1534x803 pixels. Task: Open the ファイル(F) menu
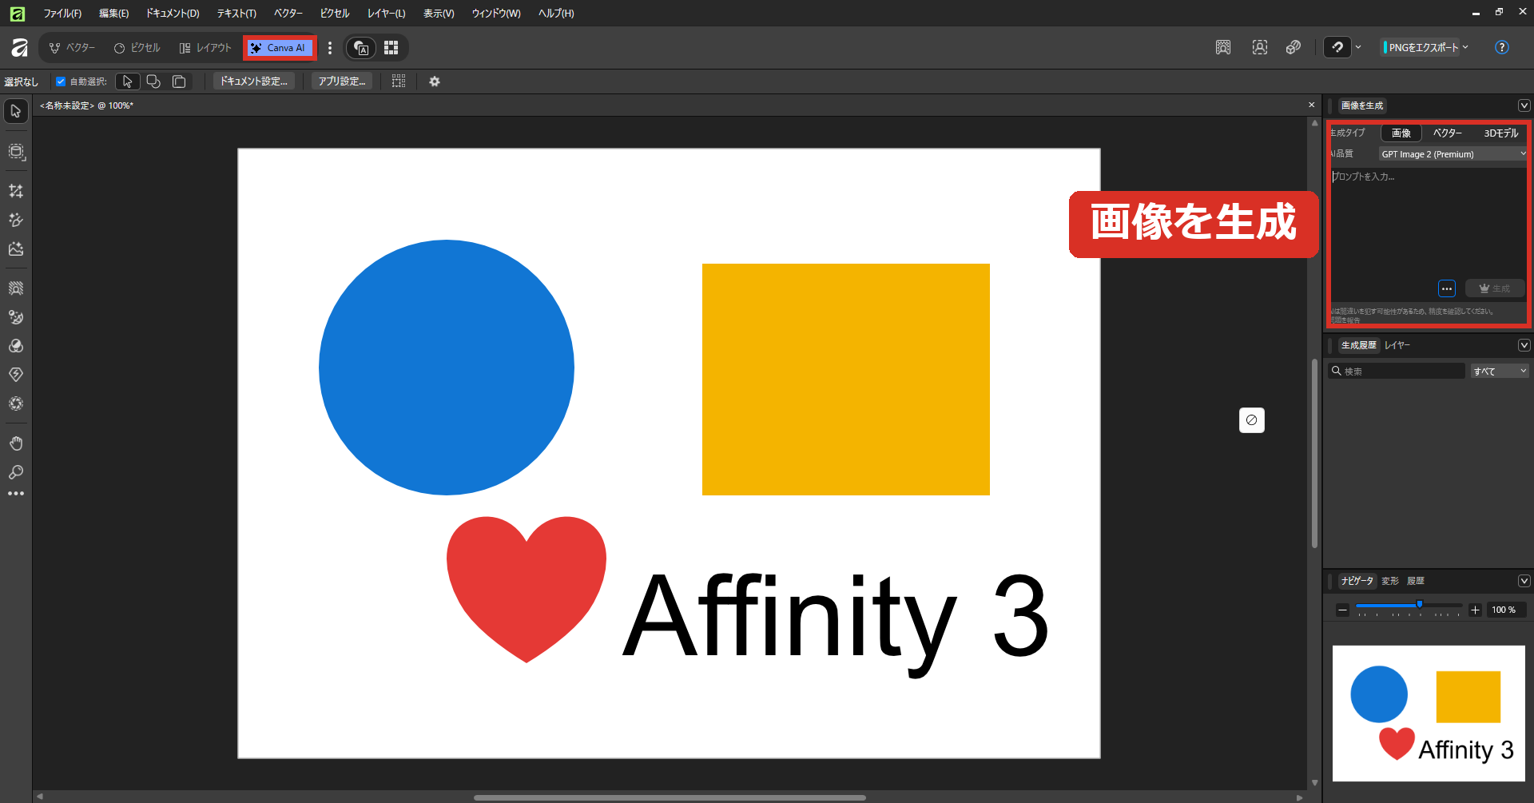click(62, 13)
